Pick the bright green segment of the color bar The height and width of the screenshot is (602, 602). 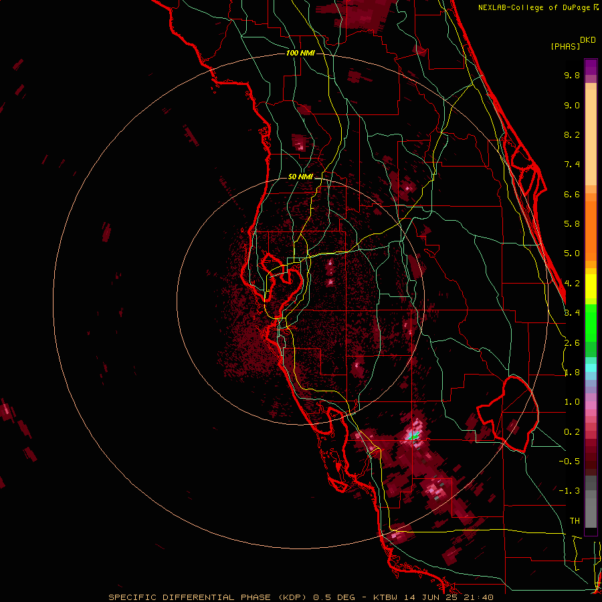pos(591,324)
